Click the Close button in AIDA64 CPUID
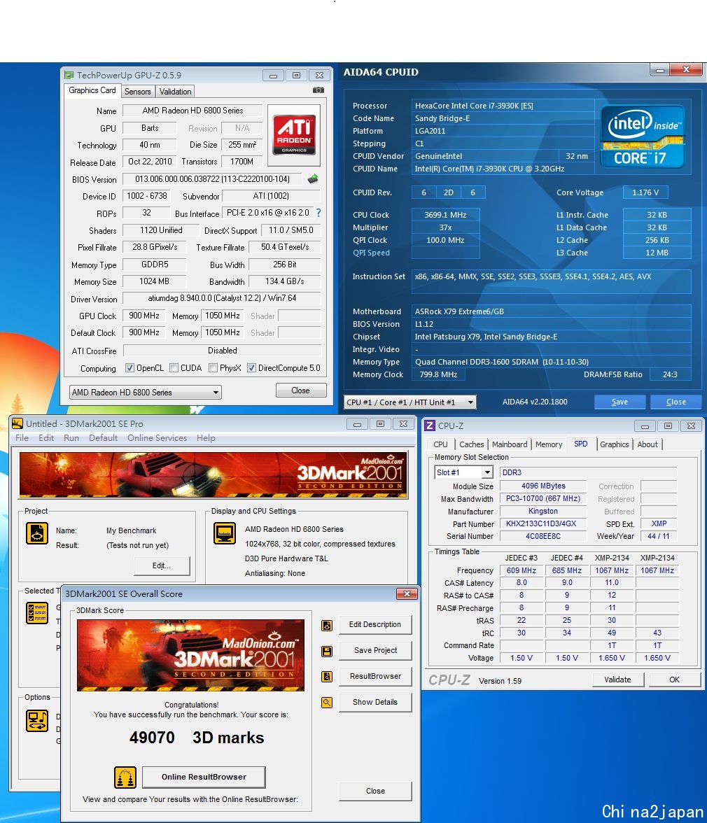 (676, 402)
